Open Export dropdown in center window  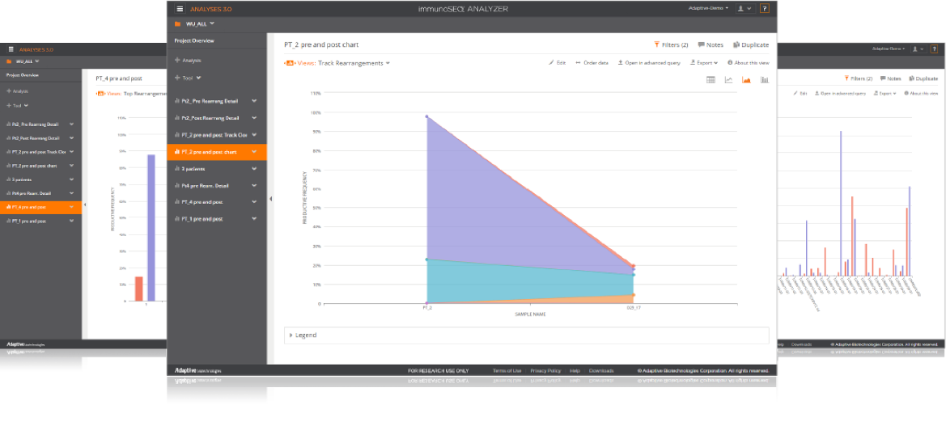click(x=703, y=62)
